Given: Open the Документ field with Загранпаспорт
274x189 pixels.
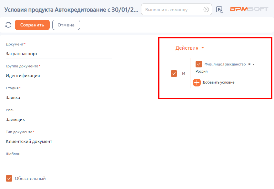Looking at the screenshot, I should 59,54.
